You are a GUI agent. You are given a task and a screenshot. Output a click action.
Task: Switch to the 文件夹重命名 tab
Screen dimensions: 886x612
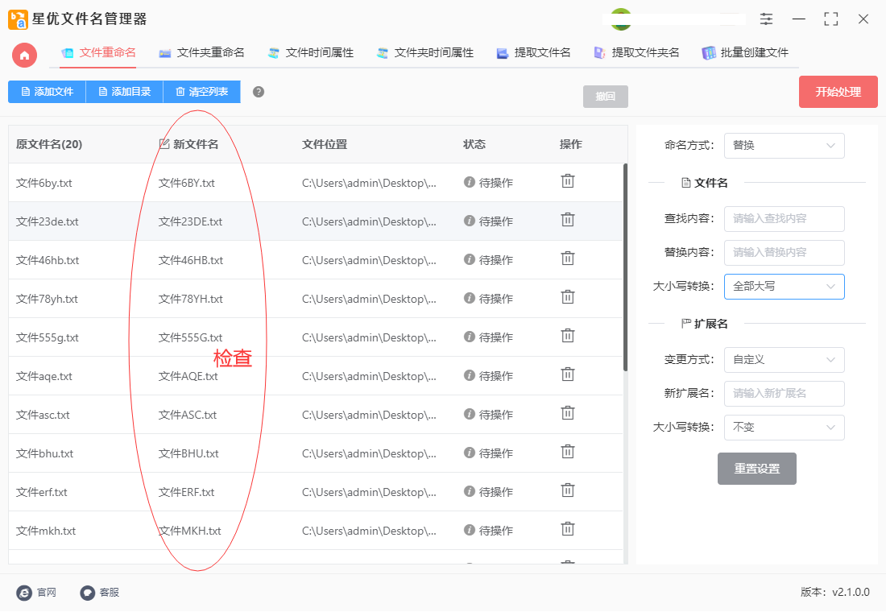[x=201, y=53]
